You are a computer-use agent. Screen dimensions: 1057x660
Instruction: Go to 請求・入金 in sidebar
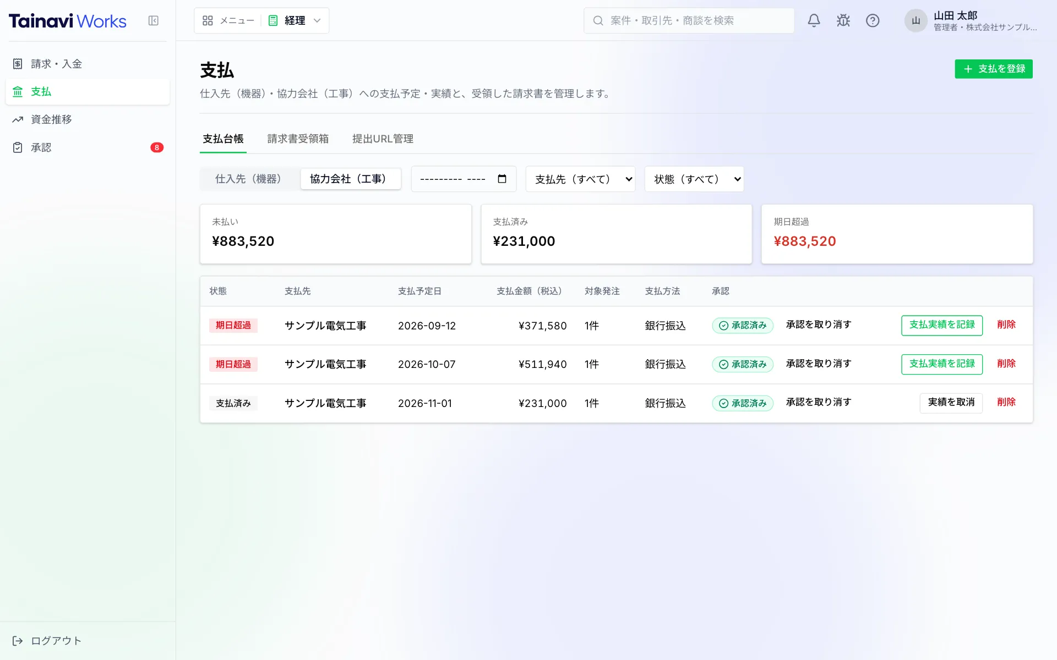pyautogui.click(x=88, y=64)
